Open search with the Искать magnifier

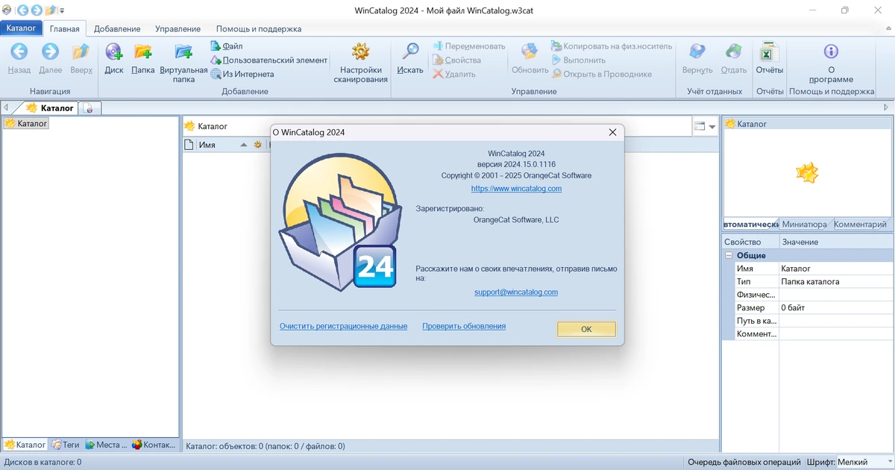pyautogui.click(x=410, y=51)
